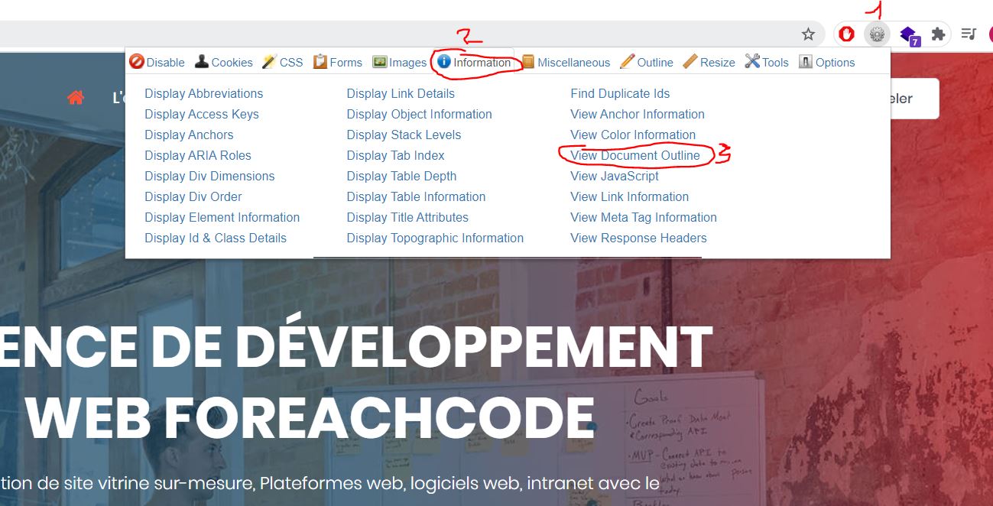Choose Display Abbreviations

click(x=203, y=93)
